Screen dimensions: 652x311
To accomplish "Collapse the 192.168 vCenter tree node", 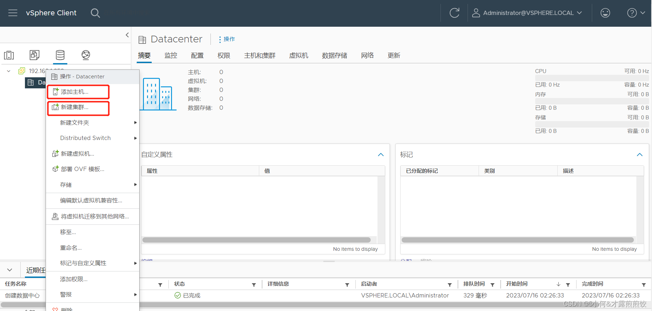I will (9, 71).
